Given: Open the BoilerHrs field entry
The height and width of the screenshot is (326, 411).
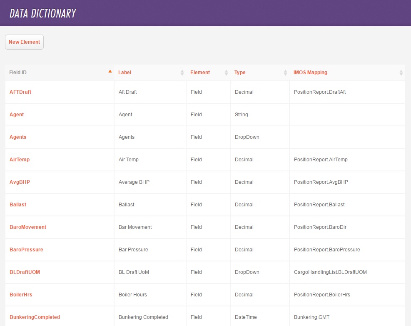Looking at the screenshot, I should [21, 294].
